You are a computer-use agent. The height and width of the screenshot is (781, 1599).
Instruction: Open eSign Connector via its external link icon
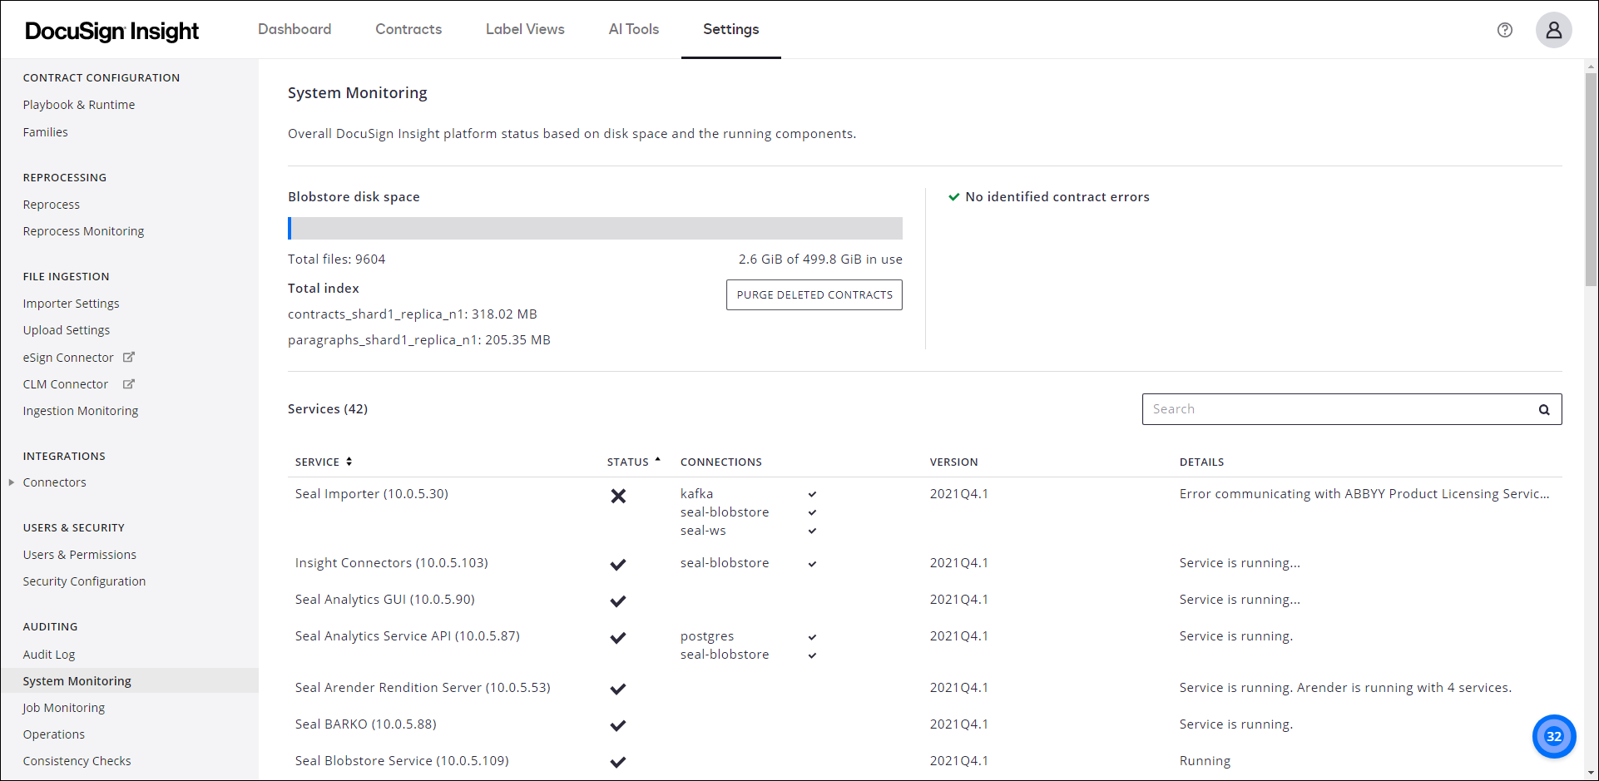(x=130, y=357)
